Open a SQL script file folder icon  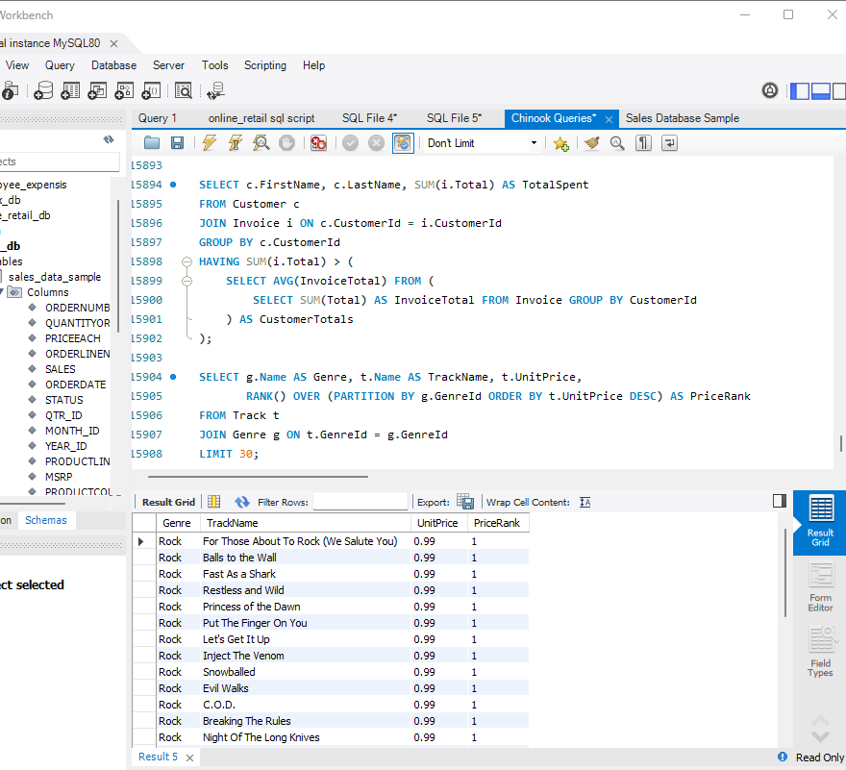(x=152, y=143)
